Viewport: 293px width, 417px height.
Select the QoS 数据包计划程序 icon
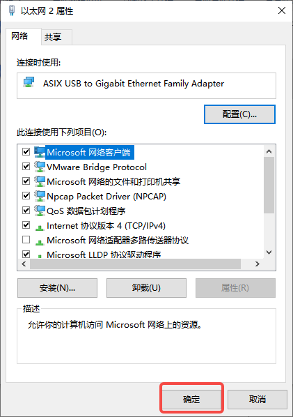(x=40, y=211)
